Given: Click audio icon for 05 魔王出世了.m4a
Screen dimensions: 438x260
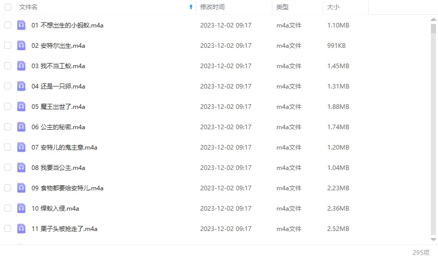Looking at the screenshot, I should coord(21,106).
